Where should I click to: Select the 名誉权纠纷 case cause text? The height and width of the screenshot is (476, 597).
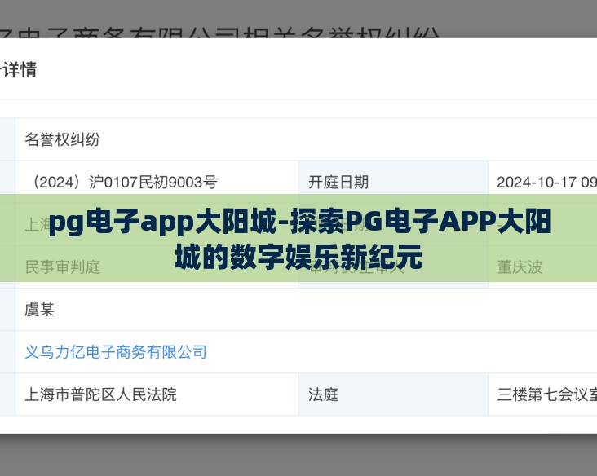(63, 139)
